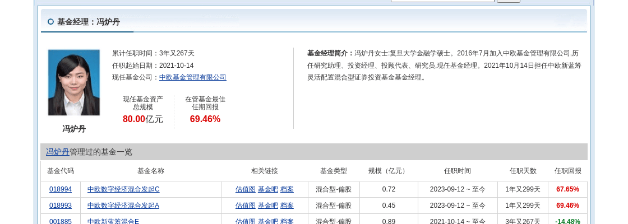
Task: Open fund 中欧新蓝筹混合E
Action: (x=113, y=221)
